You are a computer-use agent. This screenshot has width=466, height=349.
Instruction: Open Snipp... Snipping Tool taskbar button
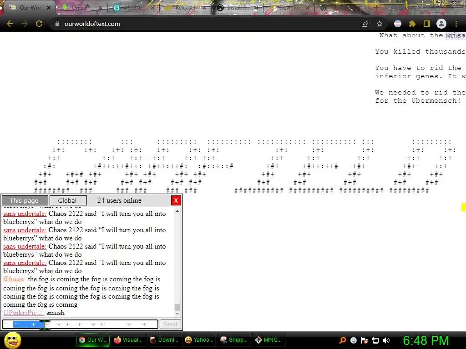click(234, 340)
